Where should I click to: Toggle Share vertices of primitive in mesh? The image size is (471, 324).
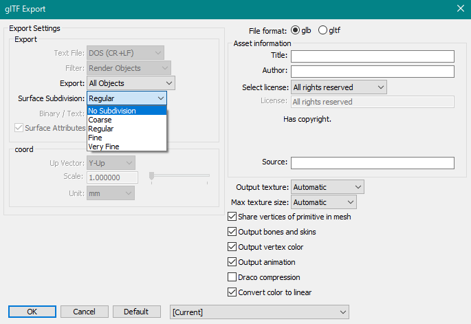click(232, 217)
